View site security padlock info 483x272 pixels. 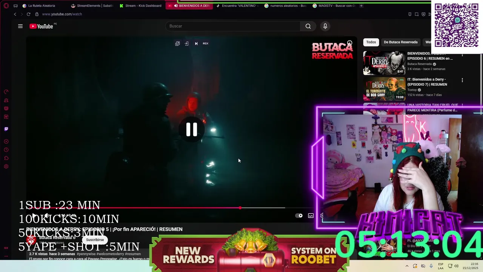(37, 14)
